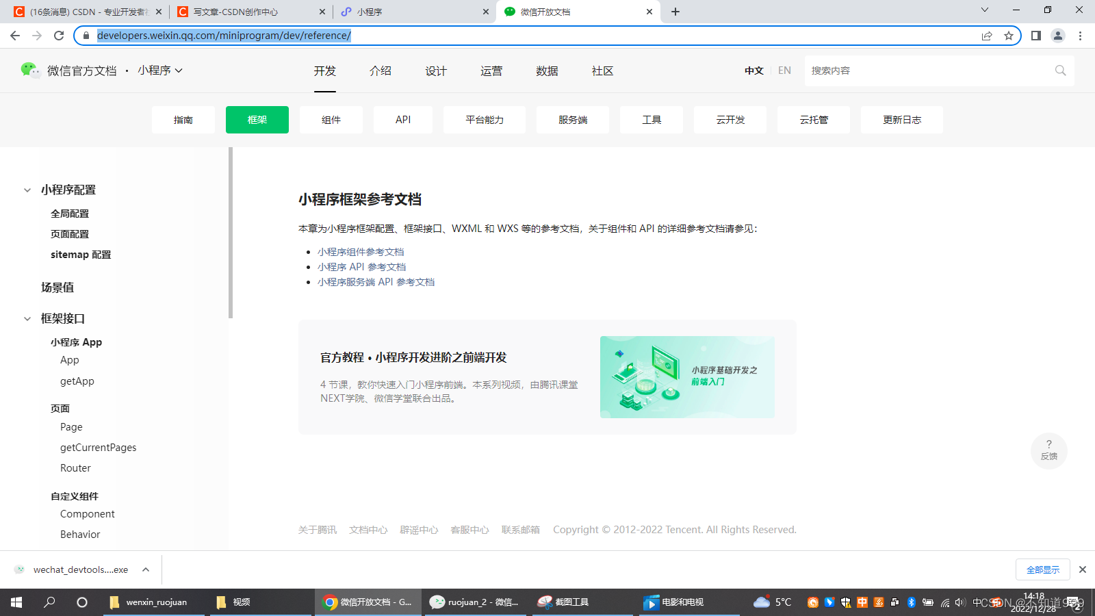This screenshot has width=1095, height=616.
Task: Click the sidebar vertical scrollbar
Action: tap(231, 233)
